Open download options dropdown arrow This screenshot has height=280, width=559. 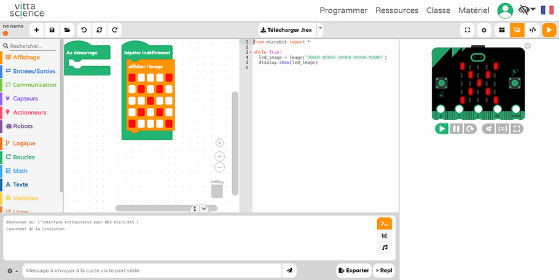point(320,30)
